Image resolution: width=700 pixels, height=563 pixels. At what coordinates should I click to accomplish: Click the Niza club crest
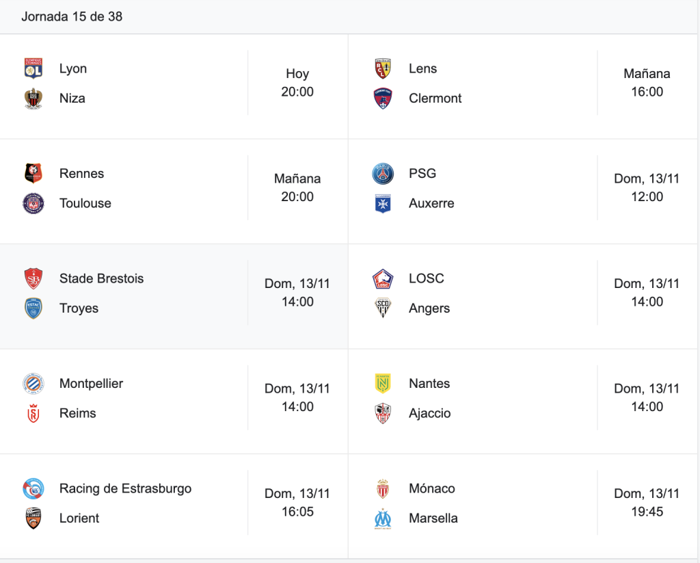click(33, 99)
